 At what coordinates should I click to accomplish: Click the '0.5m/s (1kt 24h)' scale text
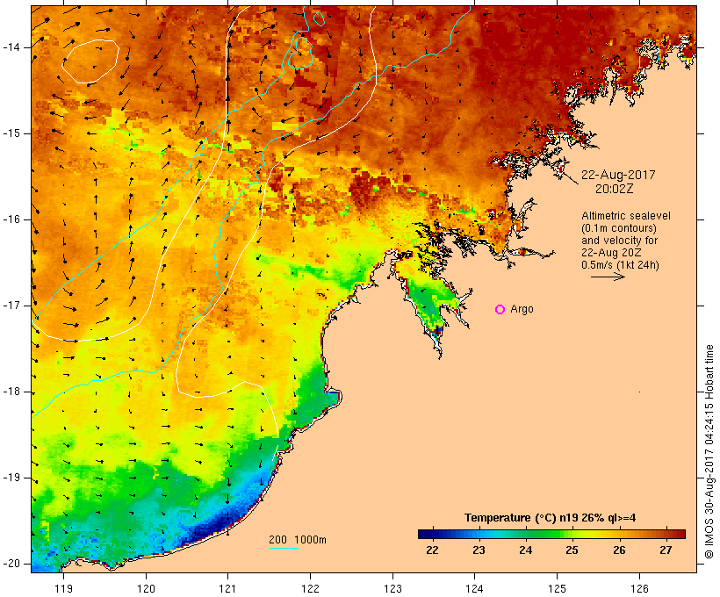[x=620, y=265]
